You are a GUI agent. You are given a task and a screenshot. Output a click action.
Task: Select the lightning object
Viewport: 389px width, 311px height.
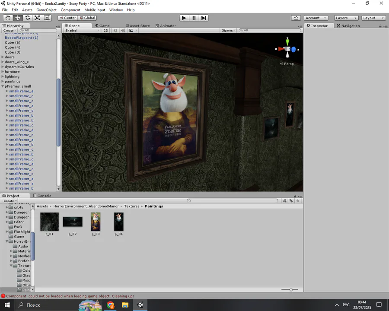pyautogui.click(x=12, y=76)
